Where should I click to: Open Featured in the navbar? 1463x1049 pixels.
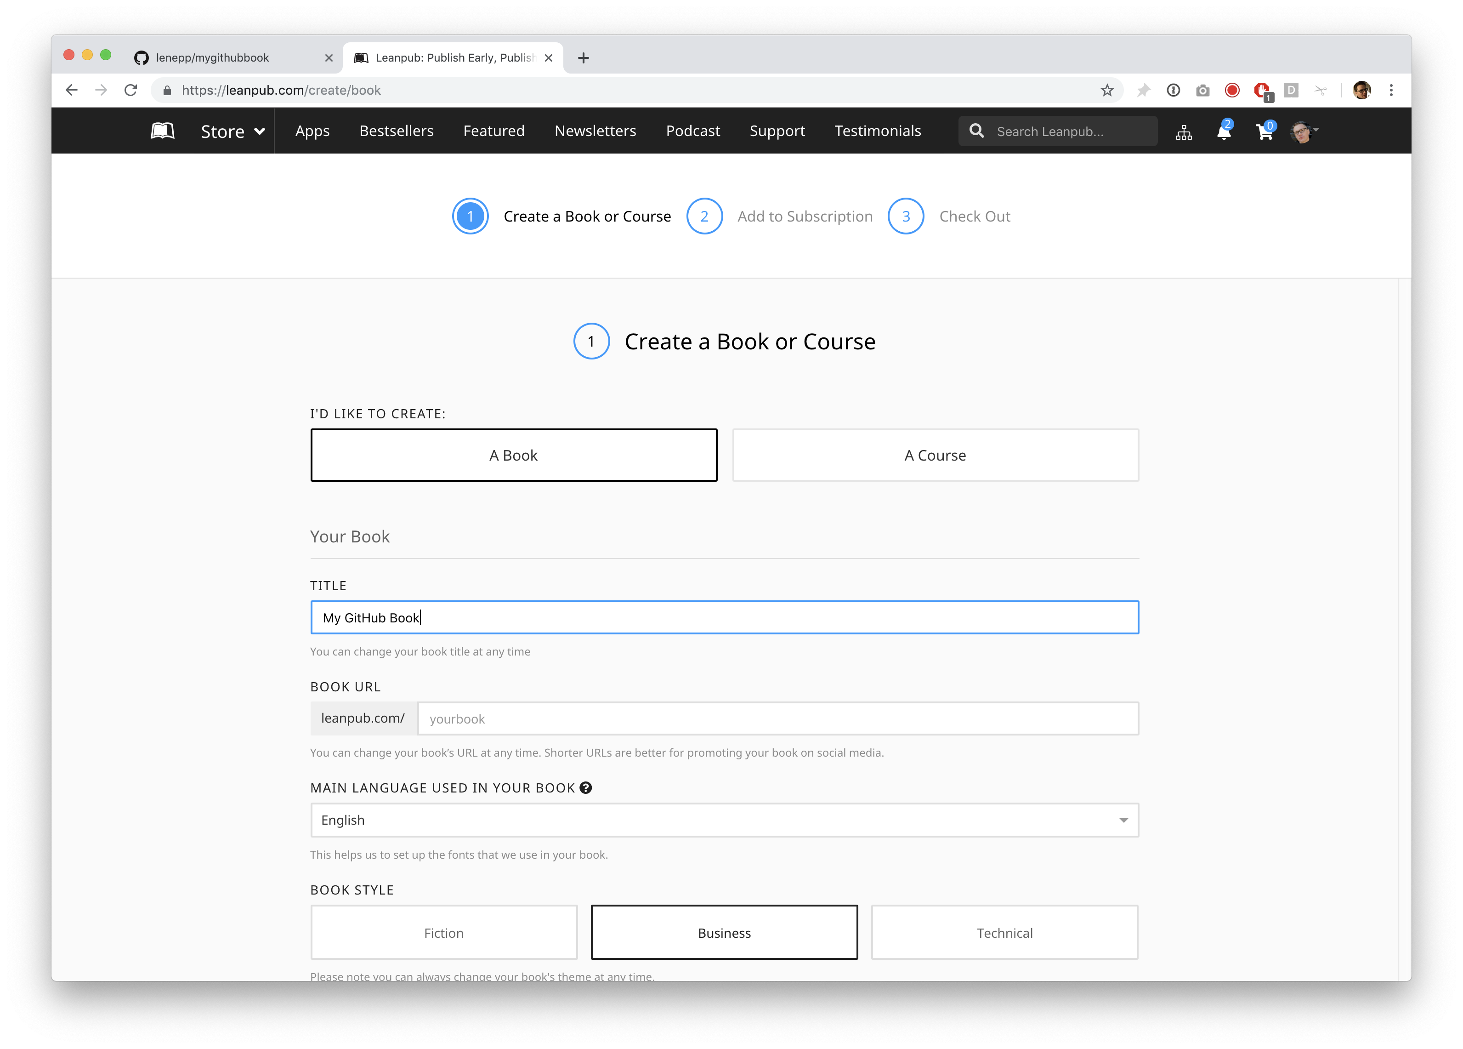click(x=493, y=131)
